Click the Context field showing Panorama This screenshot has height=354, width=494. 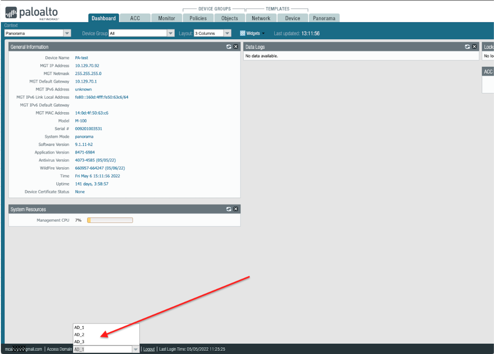click(34, 33)
